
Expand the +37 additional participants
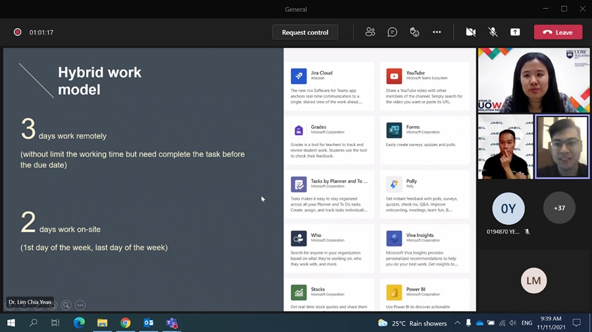pyautogui.click(x=559, y=208)
